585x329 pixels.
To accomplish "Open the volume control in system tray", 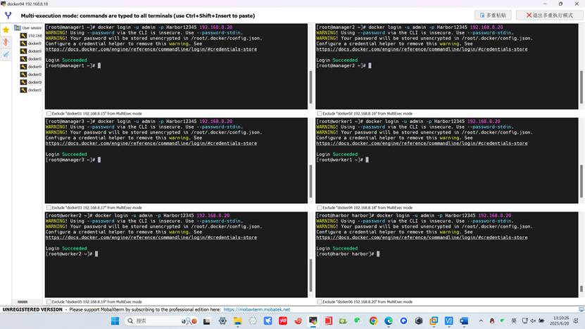I will 533,321.
